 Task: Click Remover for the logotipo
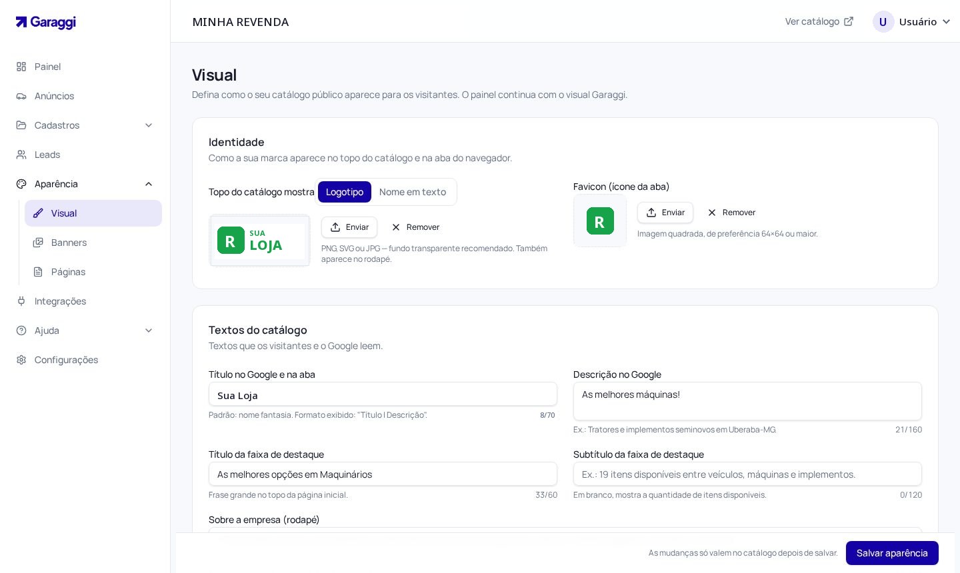(415, 227)
